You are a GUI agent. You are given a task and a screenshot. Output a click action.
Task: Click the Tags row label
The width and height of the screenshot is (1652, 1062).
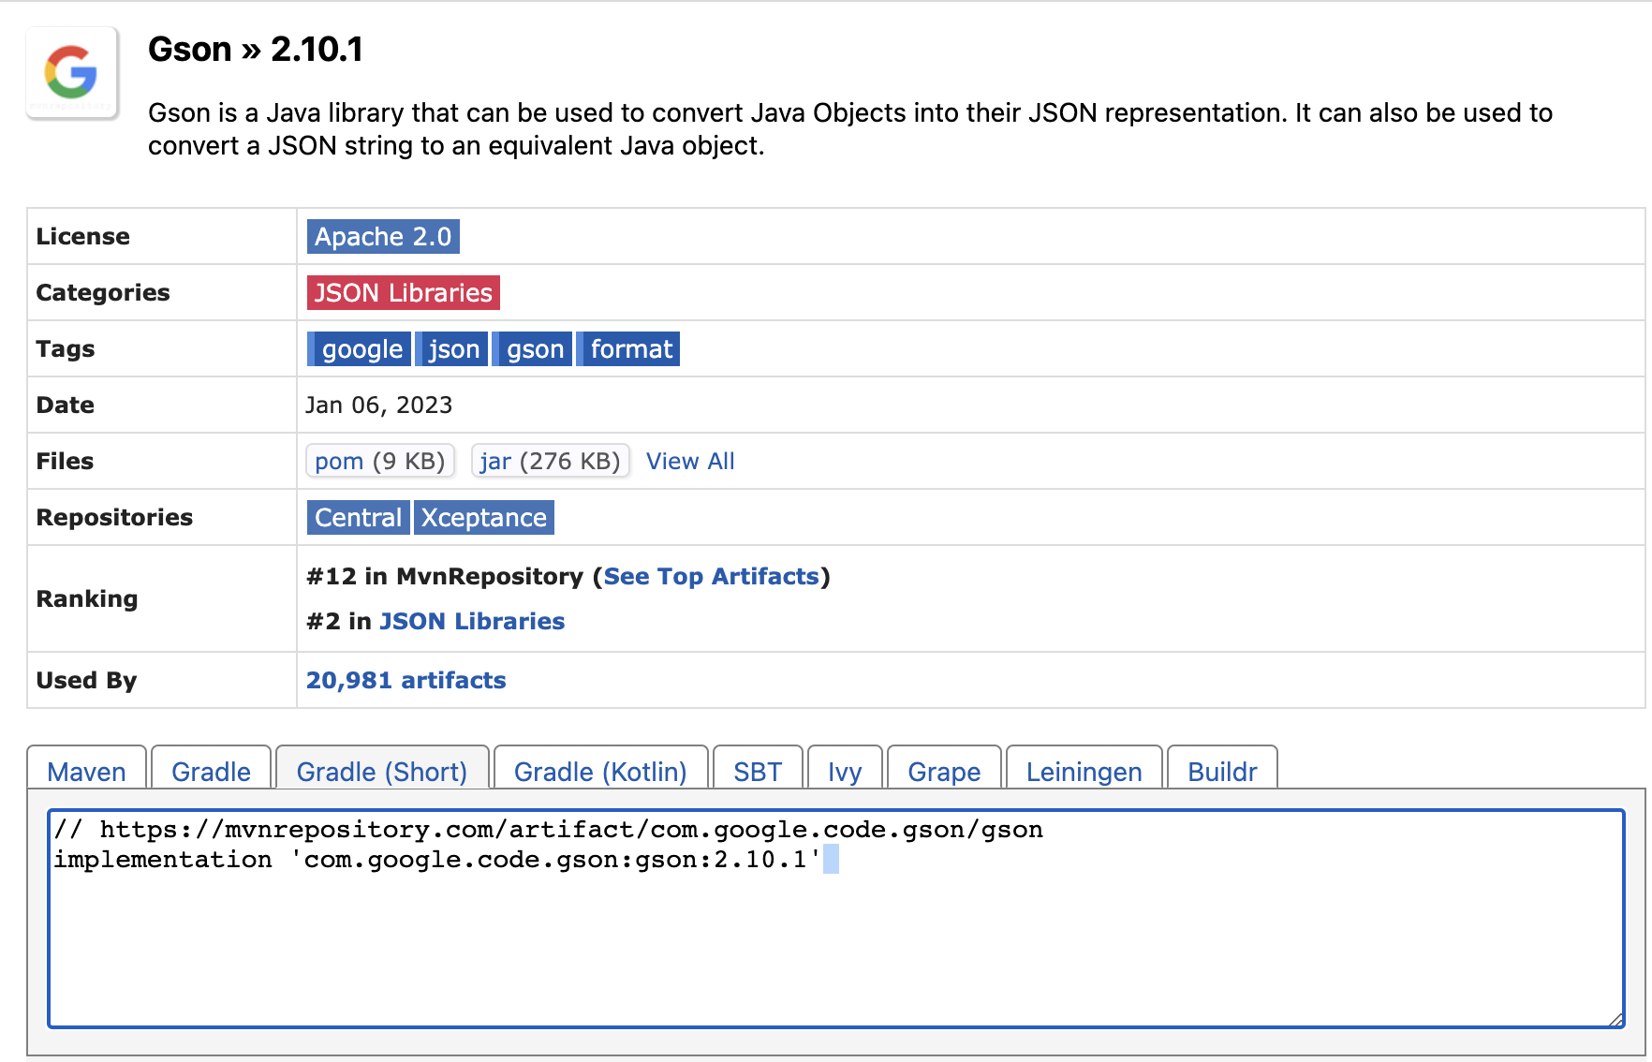pyautogui.click(x=66, y=348)
